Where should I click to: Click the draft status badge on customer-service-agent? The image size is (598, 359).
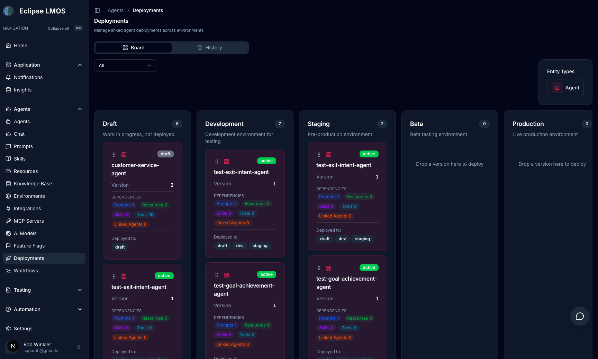[x=165, y=154]
